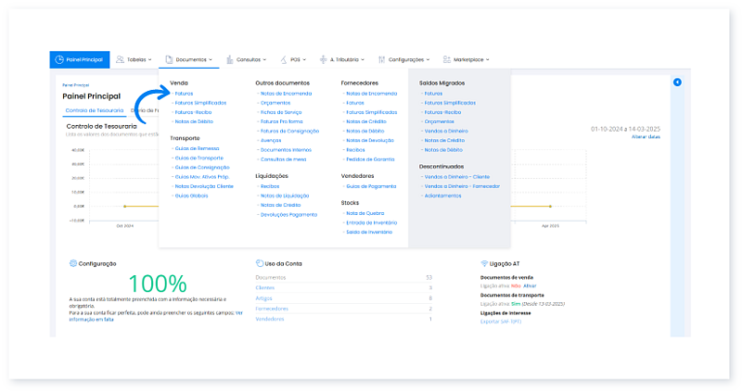Select Orçamentos under Outros documentos
The image size is (742, 392).
[277, 103]
